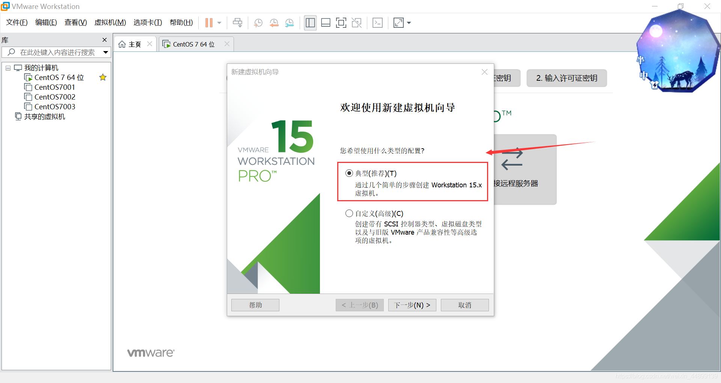
Task: Open the library search filter dropdown
Action: tap(106, 52)
